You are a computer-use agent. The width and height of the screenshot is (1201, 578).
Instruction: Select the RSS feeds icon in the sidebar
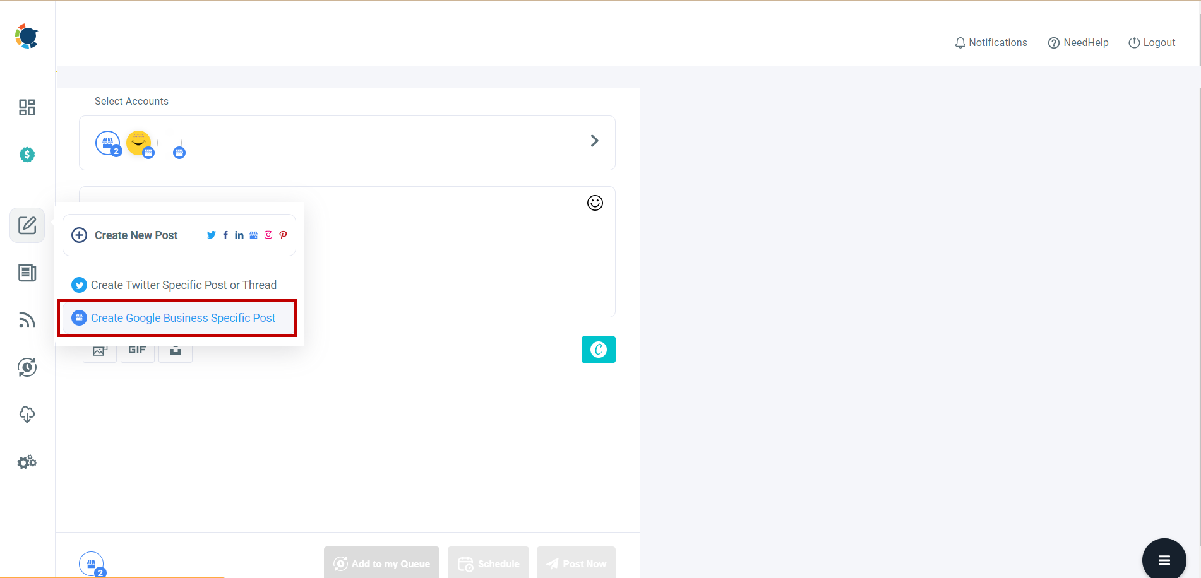pos(27,320)
